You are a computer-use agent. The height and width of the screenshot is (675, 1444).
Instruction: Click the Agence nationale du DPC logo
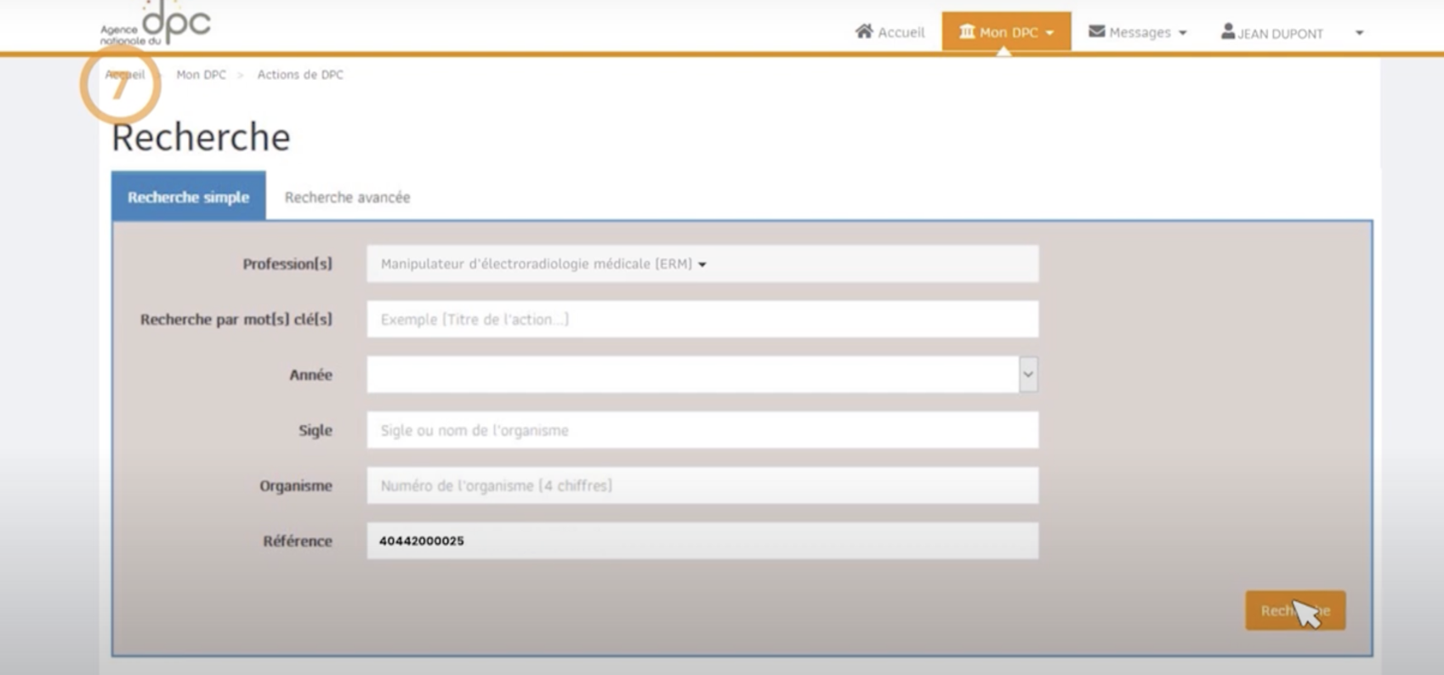[x=156, y=23]
